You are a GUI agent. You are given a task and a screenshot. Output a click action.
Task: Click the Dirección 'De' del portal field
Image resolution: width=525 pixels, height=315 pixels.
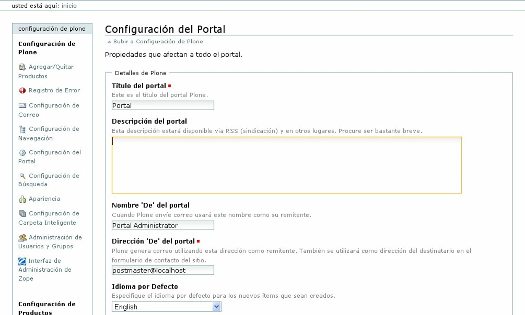pyautogui.click(x=163, y=270)
